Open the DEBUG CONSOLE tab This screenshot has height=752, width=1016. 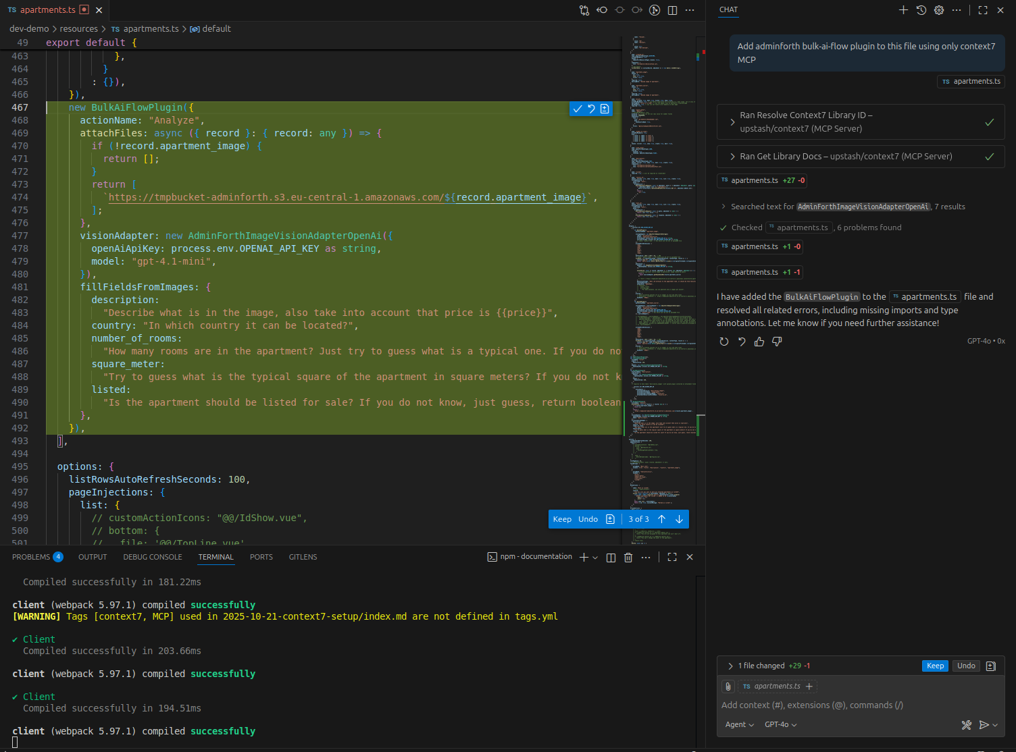[x=153, y=558]
